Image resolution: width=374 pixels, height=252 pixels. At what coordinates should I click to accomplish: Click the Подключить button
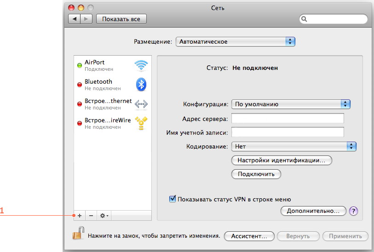point(256,174)
